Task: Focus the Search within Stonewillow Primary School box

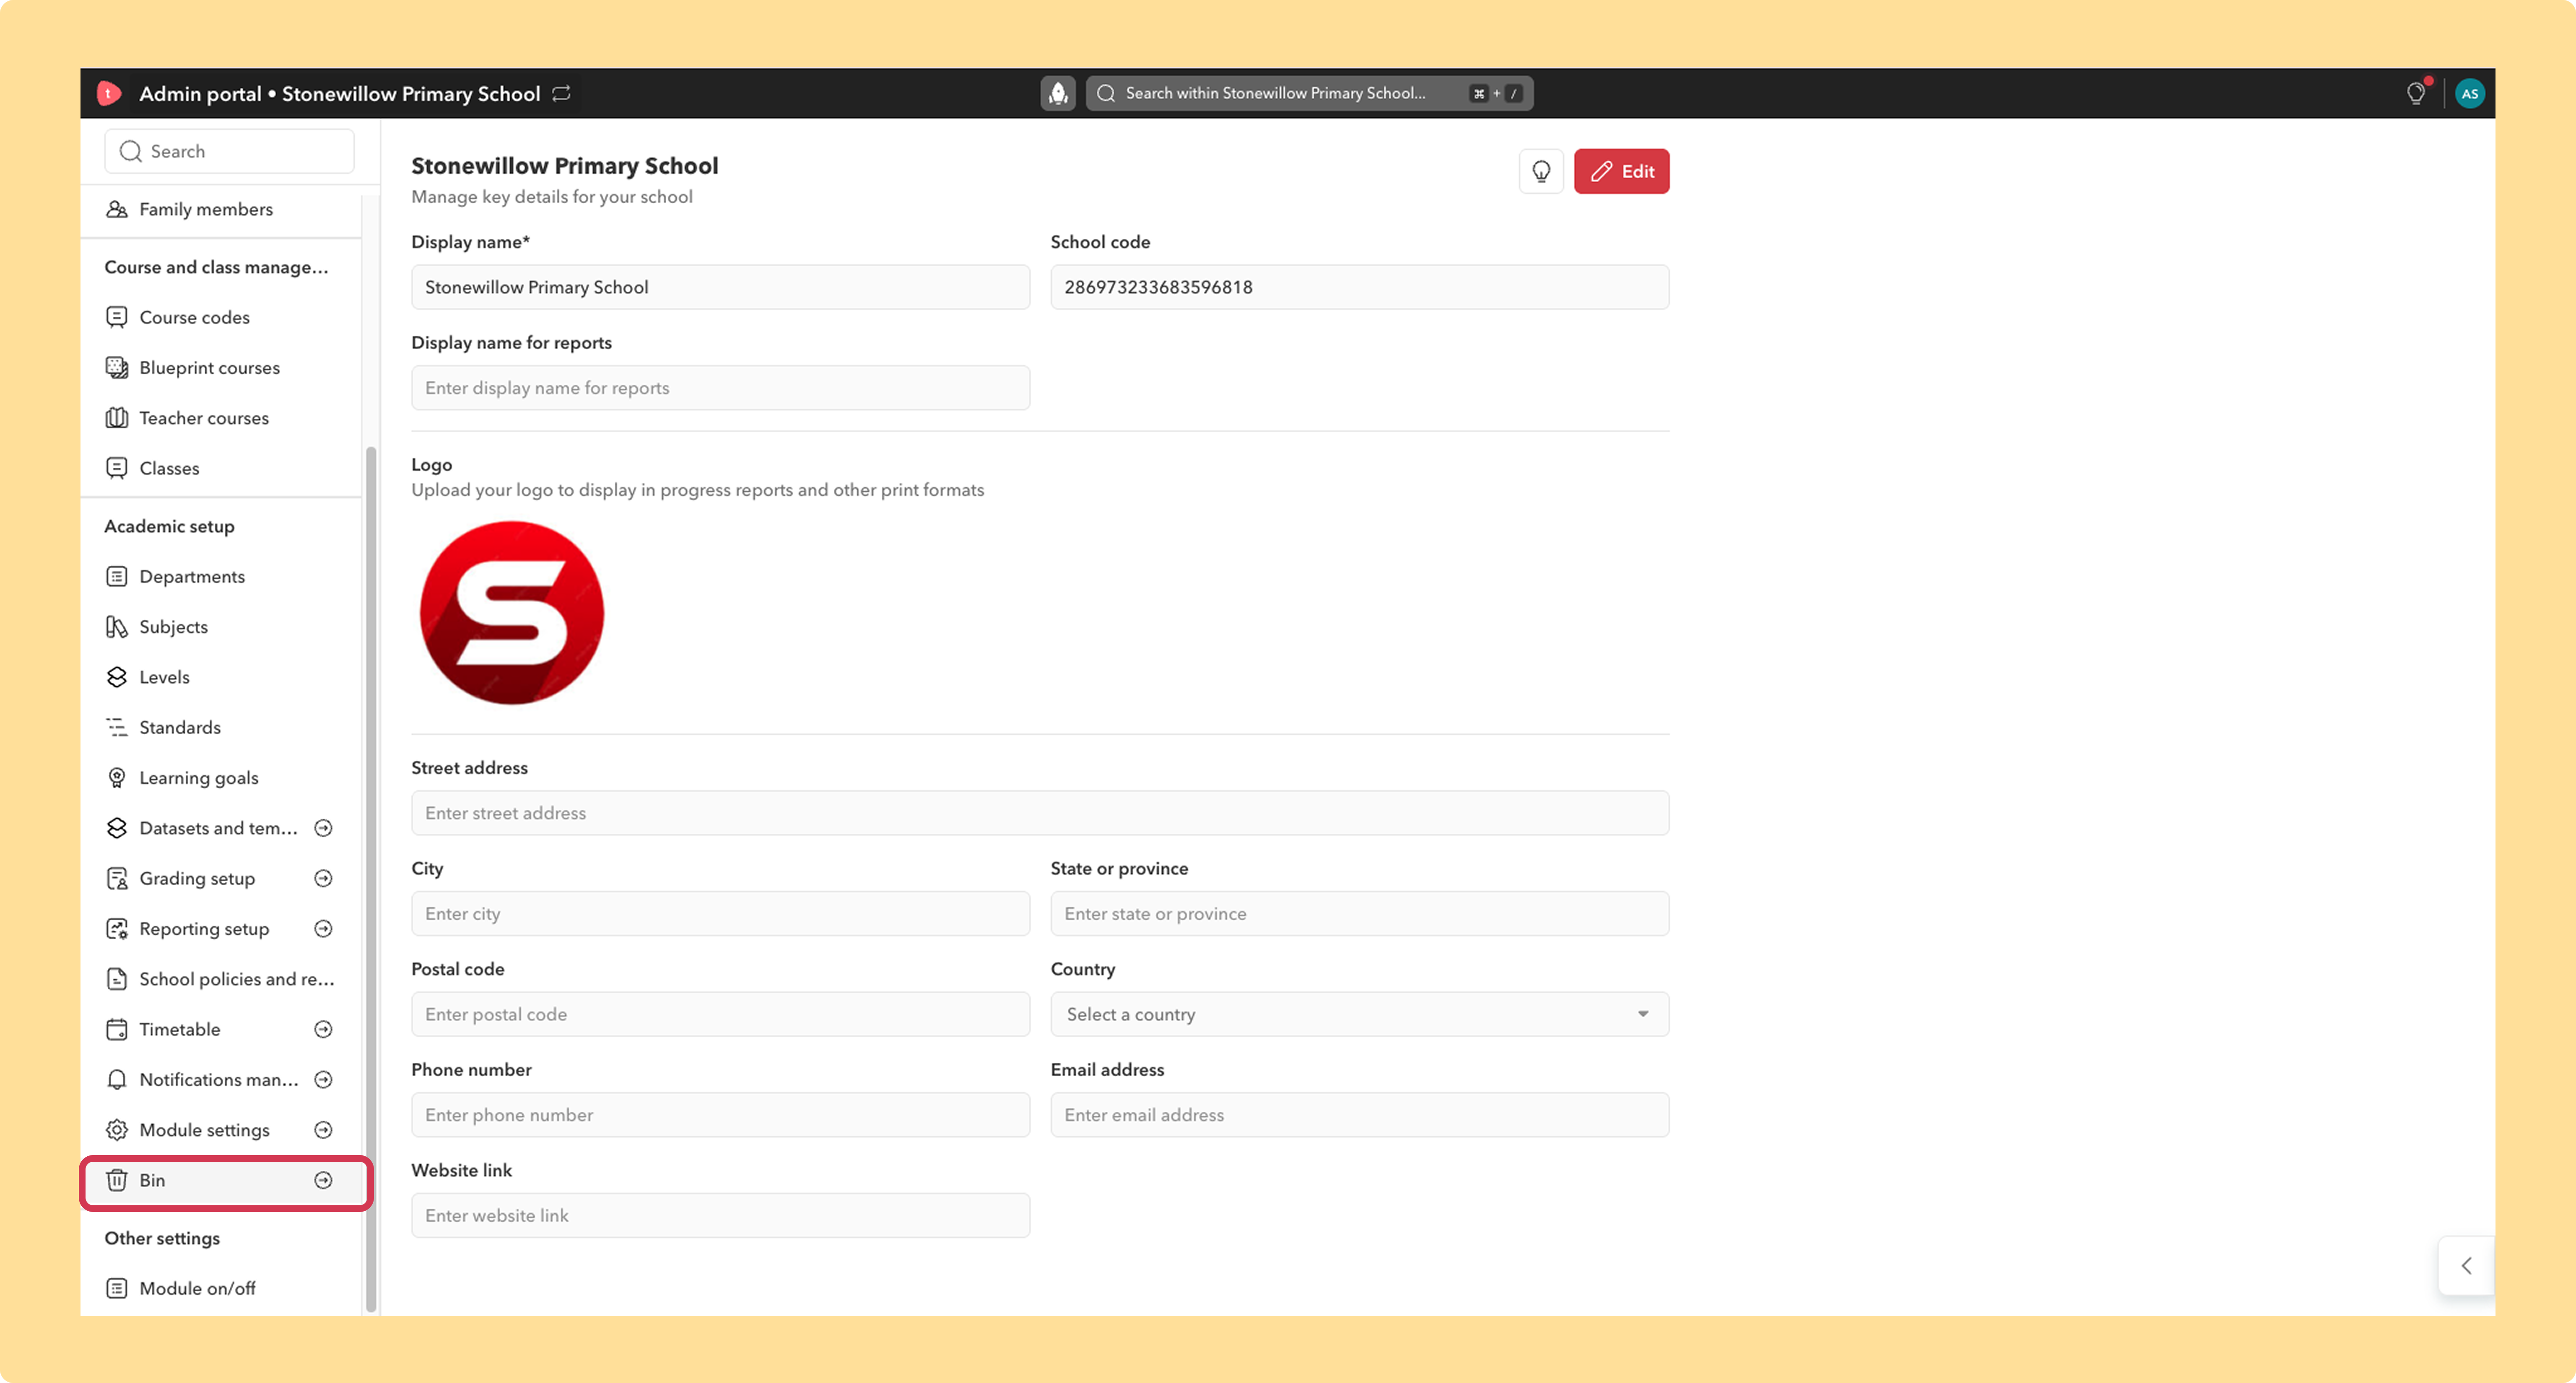Action: (x=1309, y=93)
